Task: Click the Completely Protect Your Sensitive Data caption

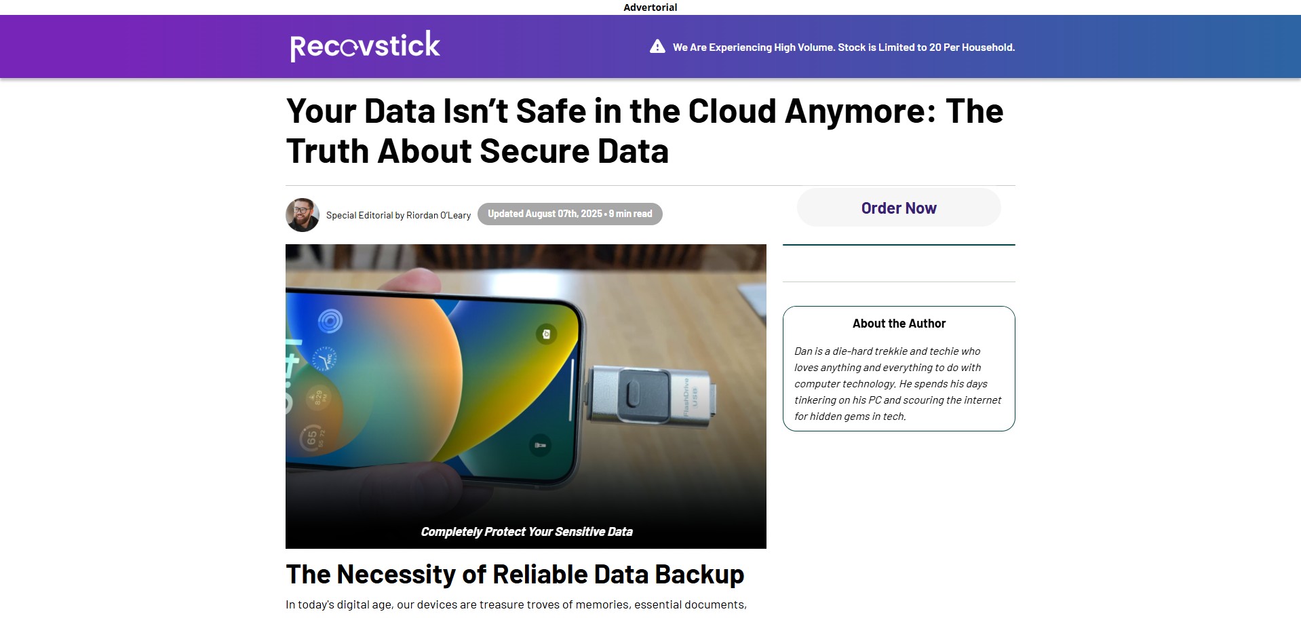Action: [x=526, y=532]
